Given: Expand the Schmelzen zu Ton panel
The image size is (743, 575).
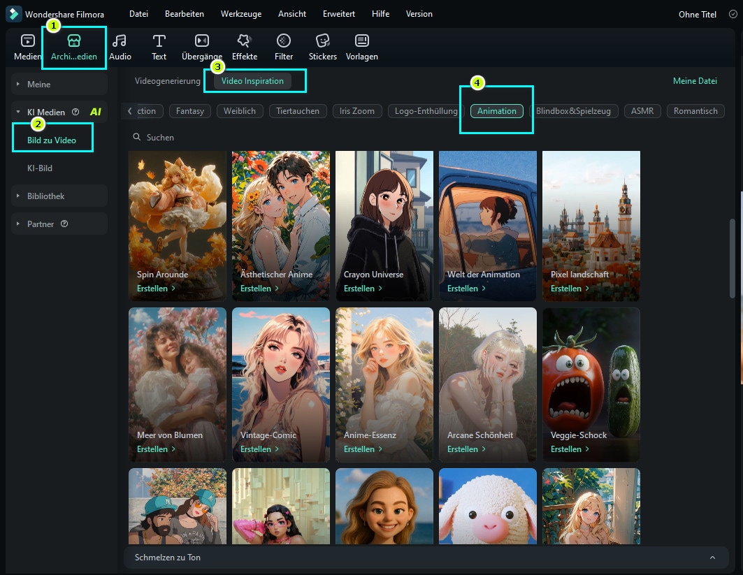Looking at the screenshot, I should tap(712, 558).
